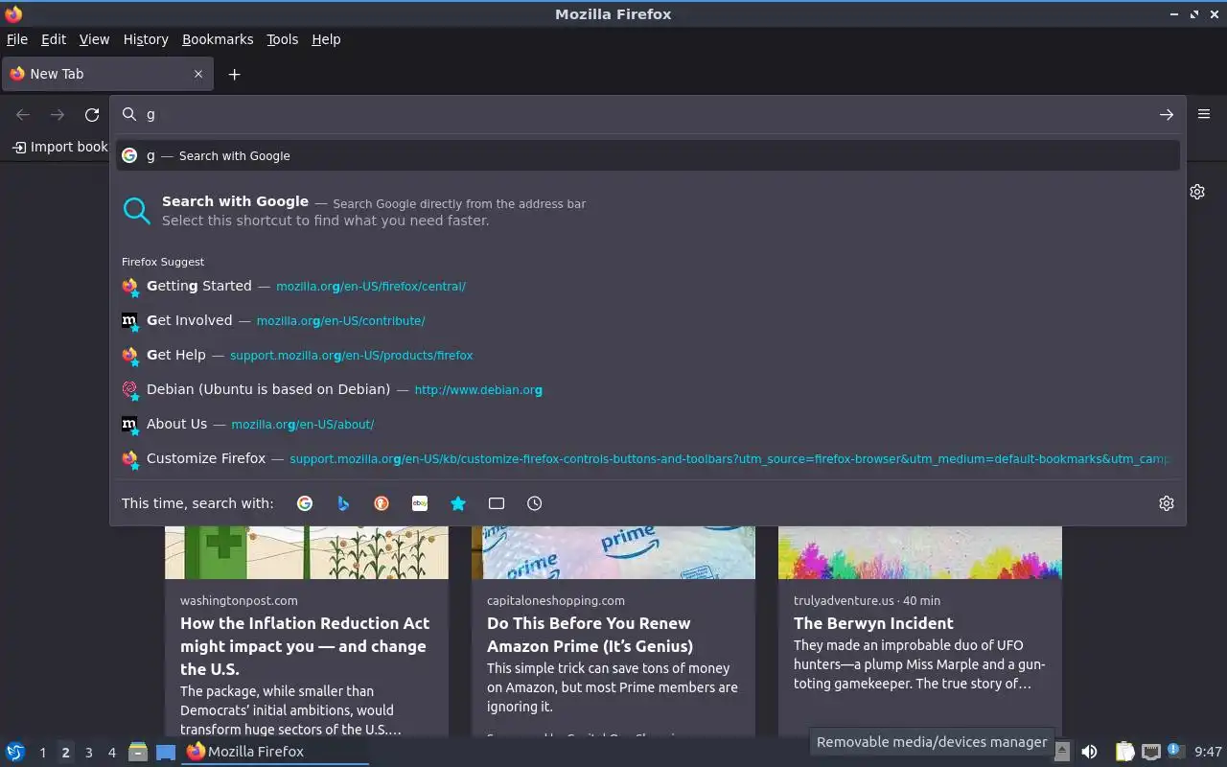Click the magnifier icon in the address bar
The width and height of the screenshot is (1227, 767).
coord(129,114)
